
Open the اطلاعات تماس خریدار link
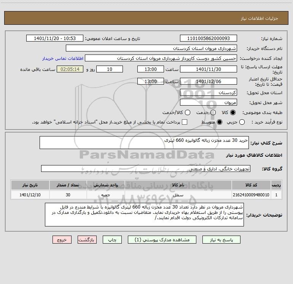tap(63, 58)
